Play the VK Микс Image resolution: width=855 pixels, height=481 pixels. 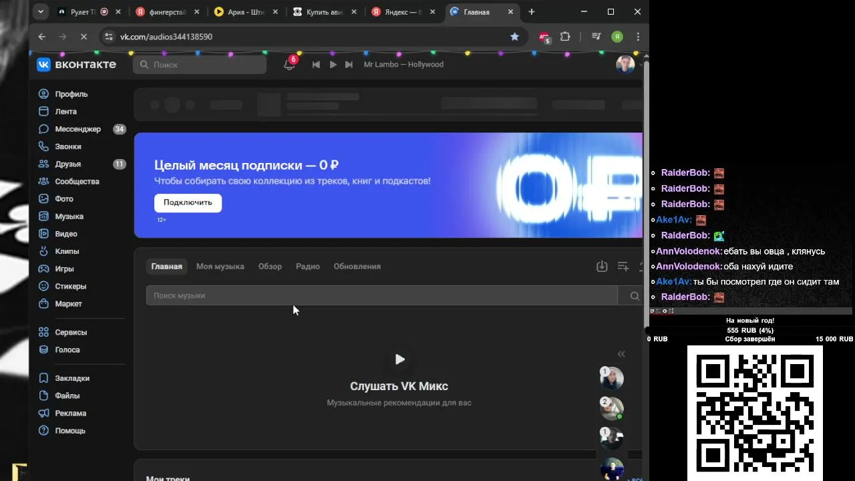(x=399, y=359)
